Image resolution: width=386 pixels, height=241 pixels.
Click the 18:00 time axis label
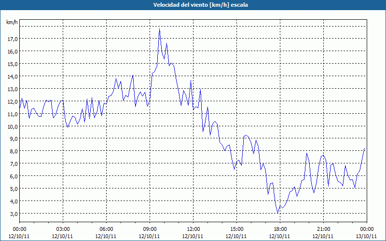[x=280, y=229]
